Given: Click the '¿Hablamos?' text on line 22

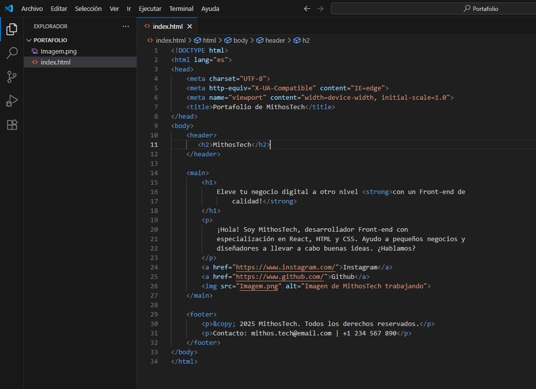Looking at the screenshot, I should 396,248.
